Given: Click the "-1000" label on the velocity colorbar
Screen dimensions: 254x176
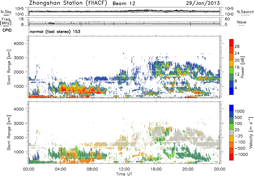Looking at the screenshot, I should click(x=241, y=154).
